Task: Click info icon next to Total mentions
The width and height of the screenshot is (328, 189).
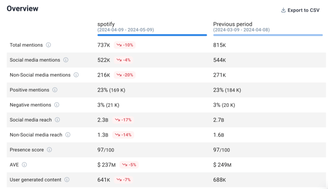Action: (49, 45)
